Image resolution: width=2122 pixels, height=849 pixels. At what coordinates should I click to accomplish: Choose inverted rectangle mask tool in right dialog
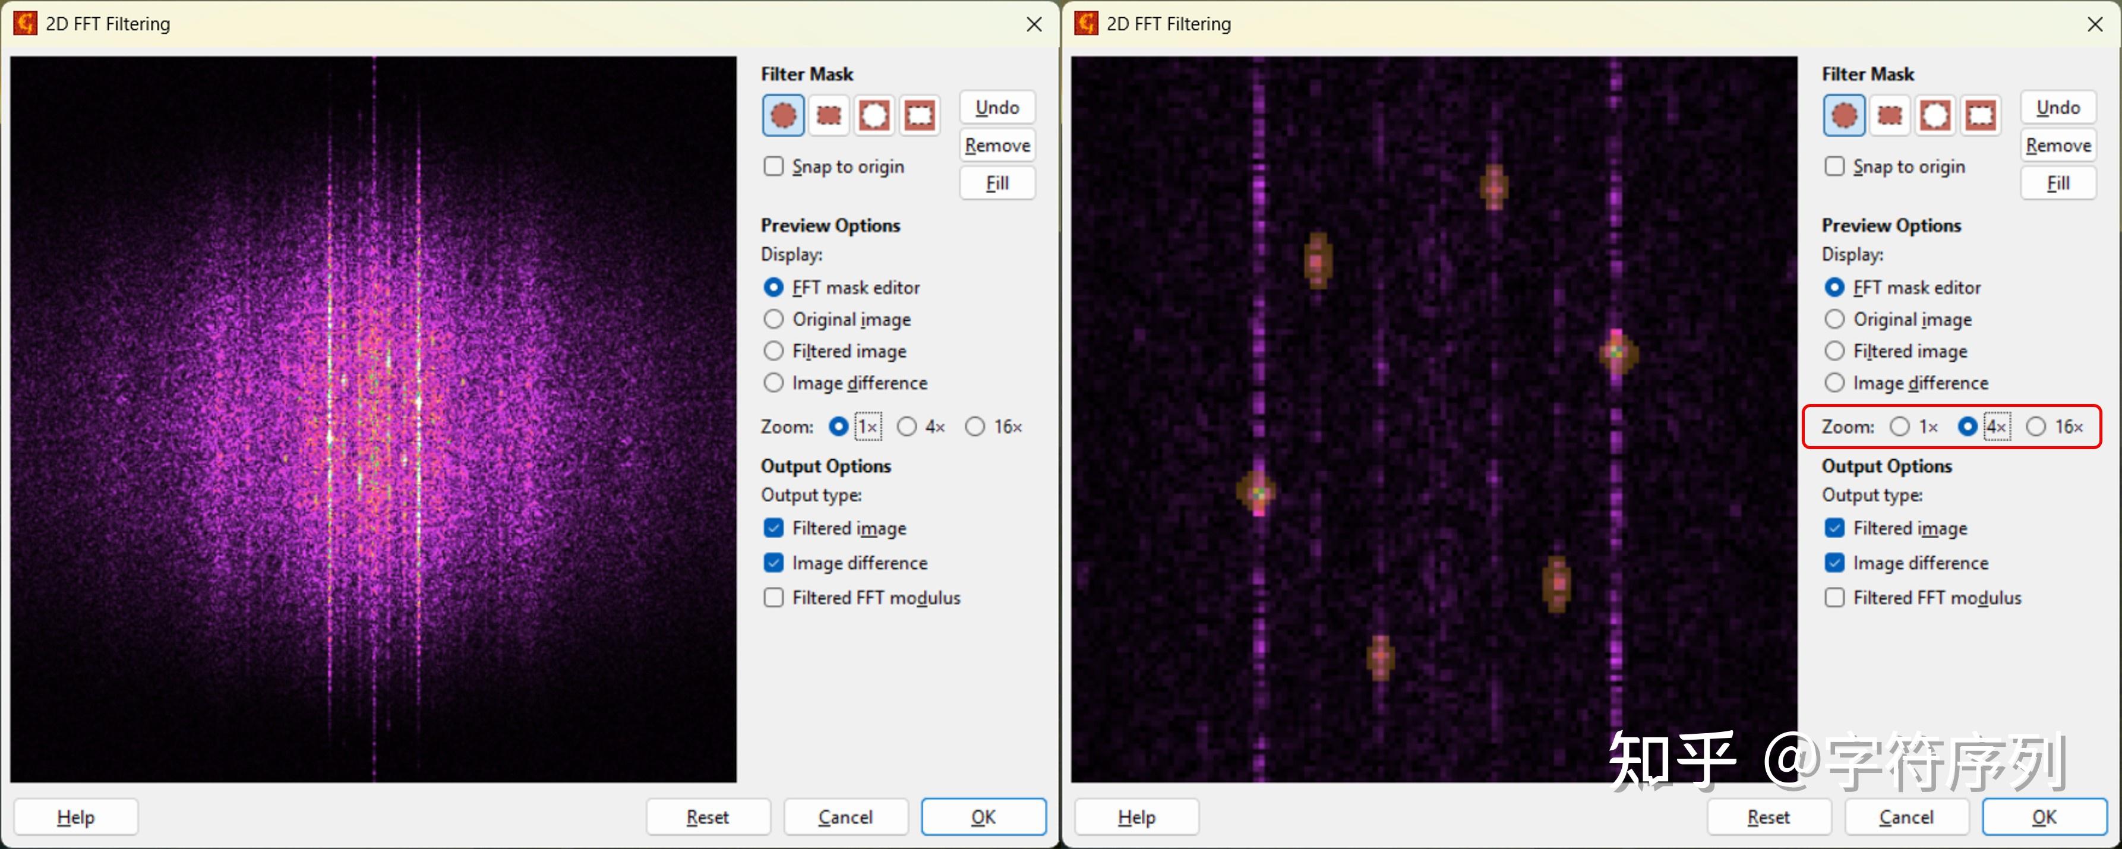point(1980,115)
